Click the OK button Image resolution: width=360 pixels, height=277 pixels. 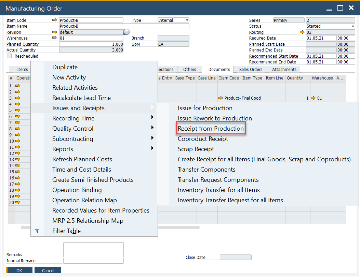(19, 270)
